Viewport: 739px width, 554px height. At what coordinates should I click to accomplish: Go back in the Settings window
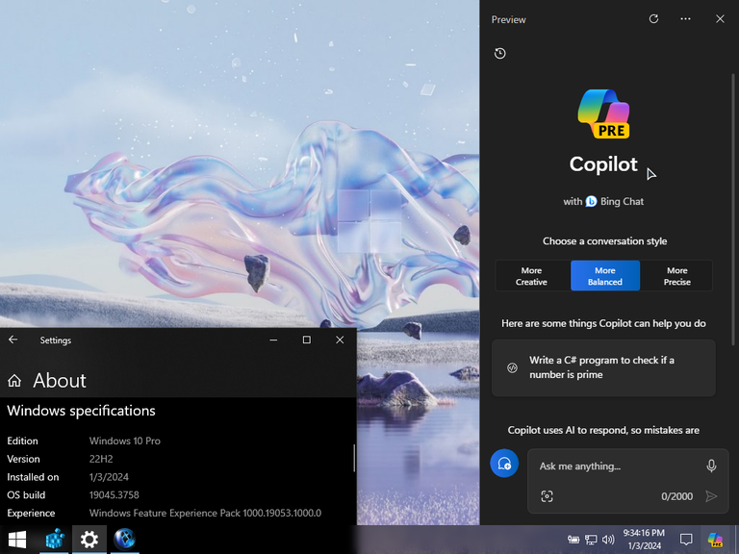[13, 340]
